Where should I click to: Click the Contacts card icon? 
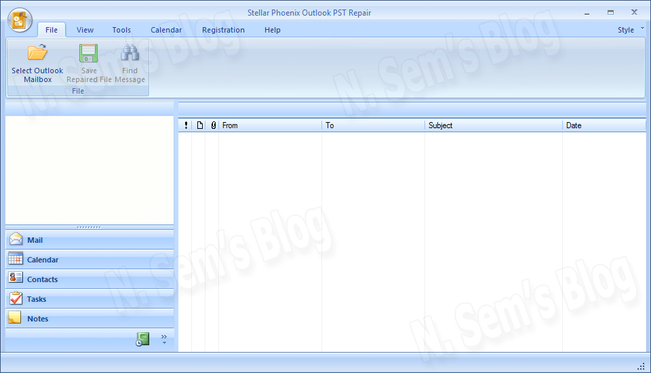pyautogui.click(x=16, y=277)
